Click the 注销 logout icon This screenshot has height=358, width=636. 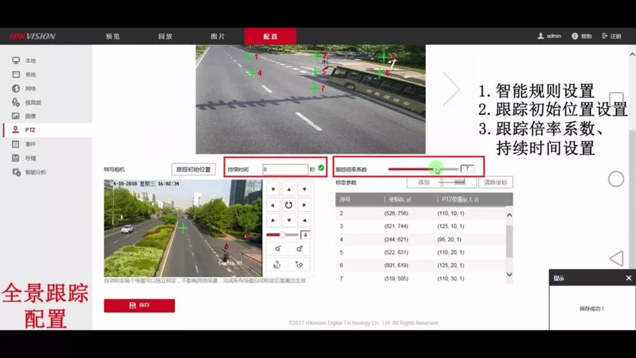click(605, 36)
